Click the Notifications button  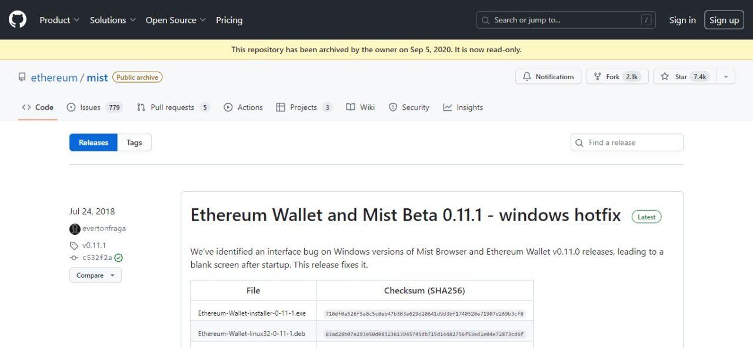pyautogui.click(x=548, y=77)
